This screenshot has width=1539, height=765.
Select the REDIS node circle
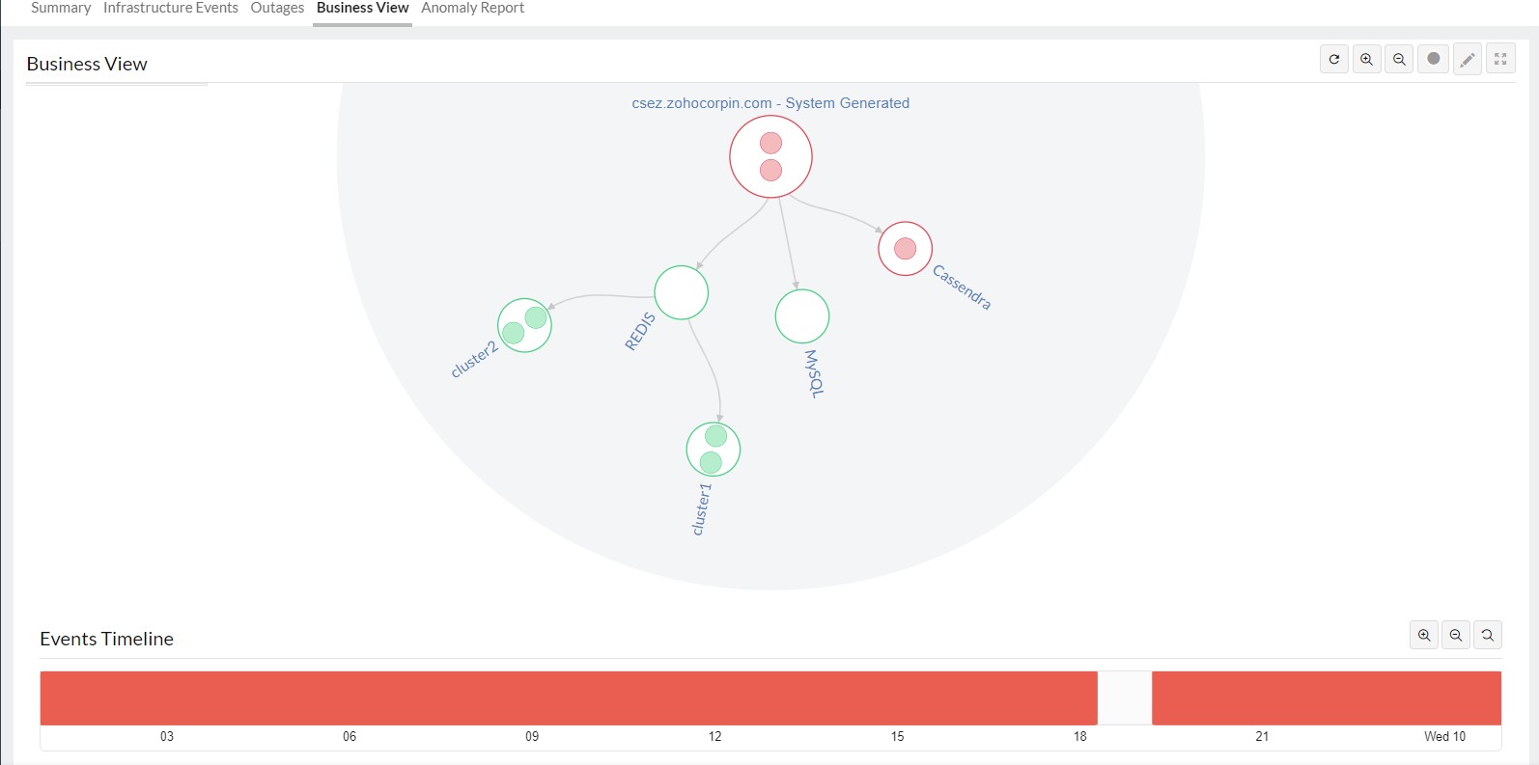pyautogui.click(x=682, y=292)
